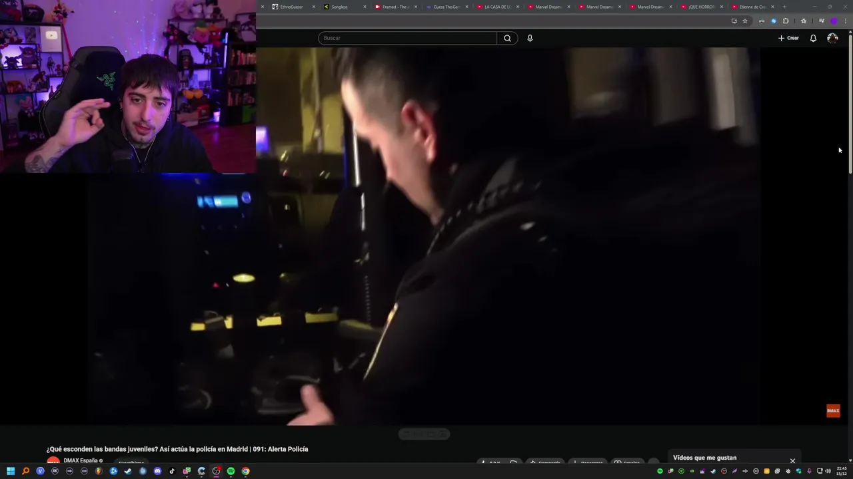
Task: Click the page vertical scrollbar
Action: click(850, 103)
